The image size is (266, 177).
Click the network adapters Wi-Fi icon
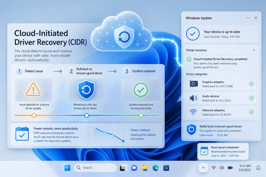(x=193, y=112)
